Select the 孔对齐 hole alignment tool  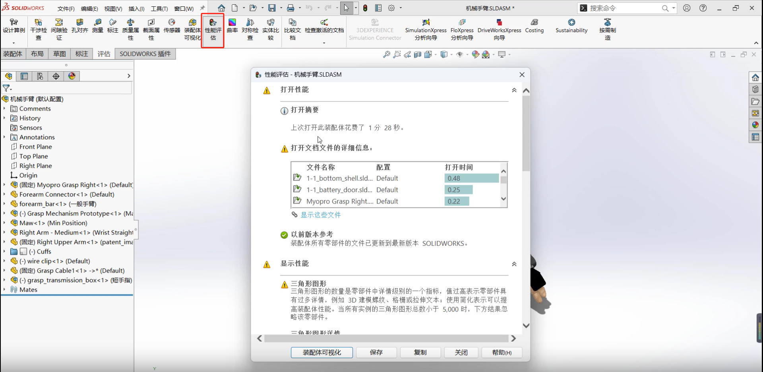click(x=79, y=26)
